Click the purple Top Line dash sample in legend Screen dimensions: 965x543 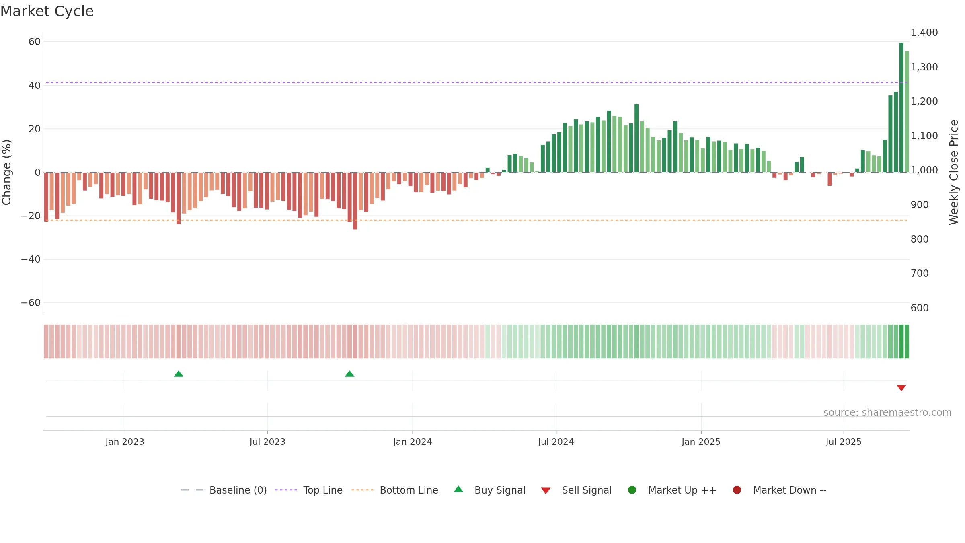point(286,490)
